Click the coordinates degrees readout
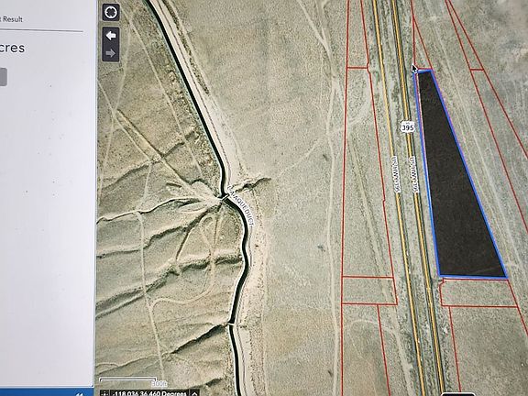This screenshot has height=396, width=528. click(x=149, y=393)
